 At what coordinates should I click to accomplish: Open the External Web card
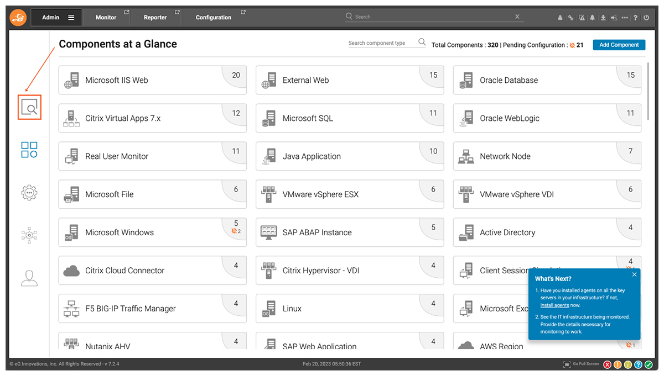tap(350, 80)
